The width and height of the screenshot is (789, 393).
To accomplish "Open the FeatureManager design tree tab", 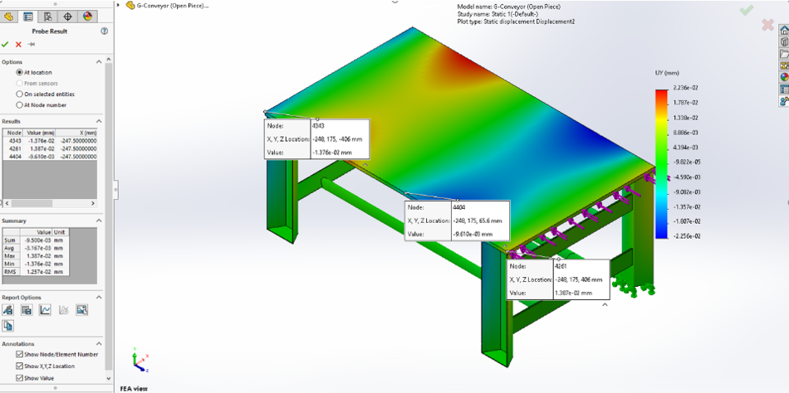I will [8, 17].
